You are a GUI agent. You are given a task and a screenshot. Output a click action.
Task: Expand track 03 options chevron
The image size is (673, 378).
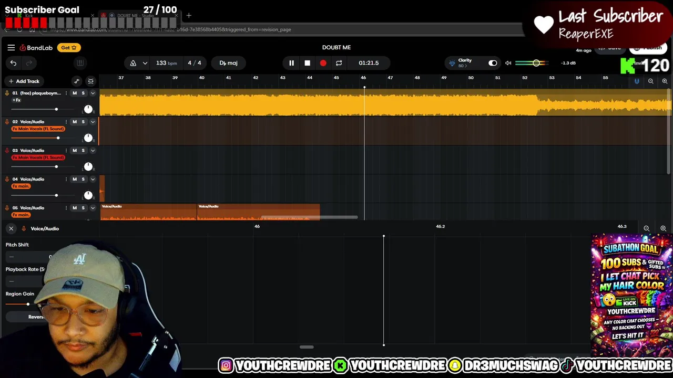click(x=93, y=151)
